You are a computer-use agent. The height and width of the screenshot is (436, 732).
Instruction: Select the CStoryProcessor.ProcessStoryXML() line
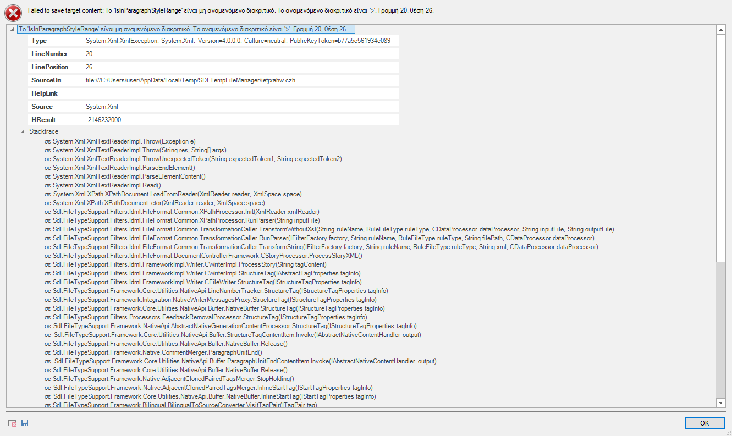[203, 256]
